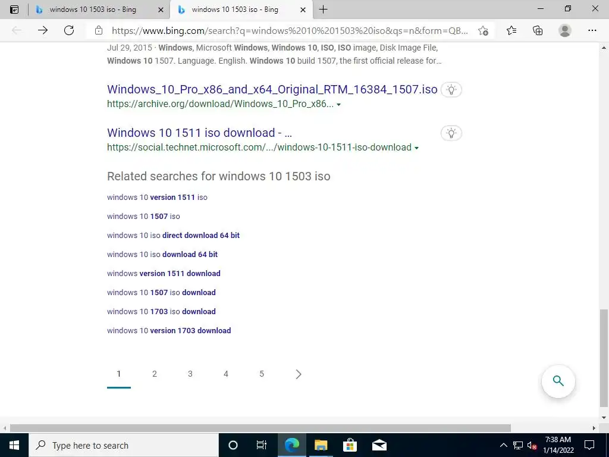The image size is (609, 457).
Task: Search windows 10 iso direct download 64 bit
Action: click(173, 236)
